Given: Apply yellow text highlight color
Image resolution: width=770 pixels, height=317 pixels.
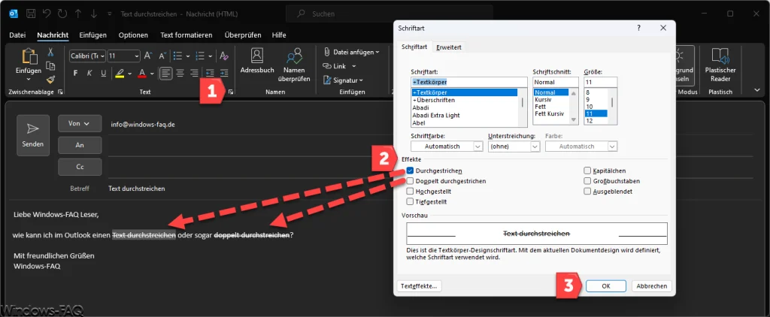Looking at the screenshot, I should (120, 73).
